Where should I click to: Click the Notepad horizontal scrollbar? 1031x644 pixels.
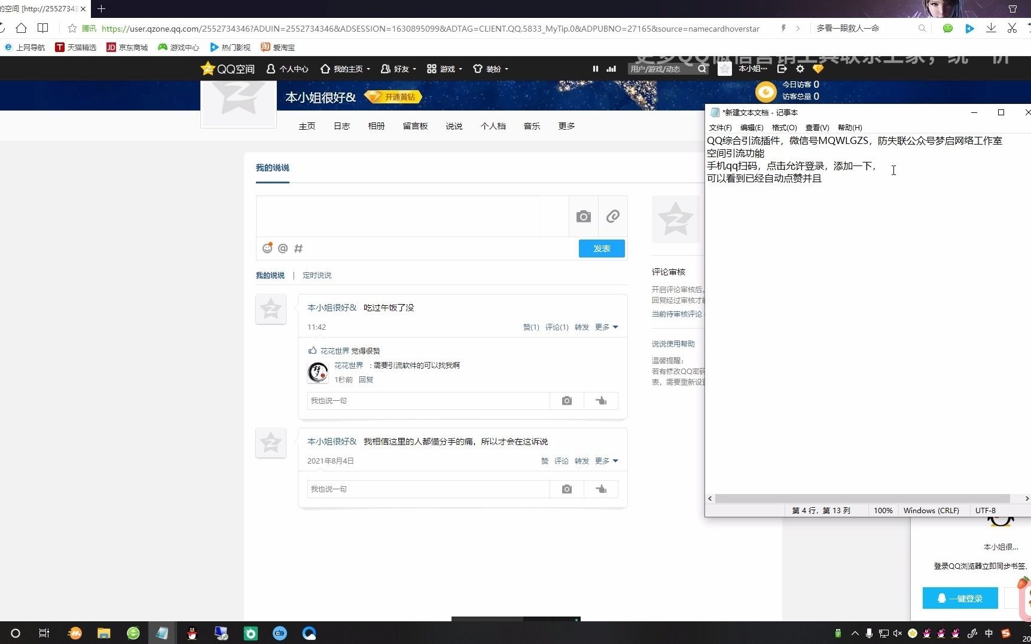[x=862, y=498]
